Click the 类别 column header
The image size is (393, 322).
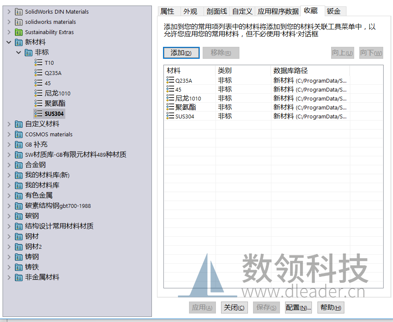243,71
